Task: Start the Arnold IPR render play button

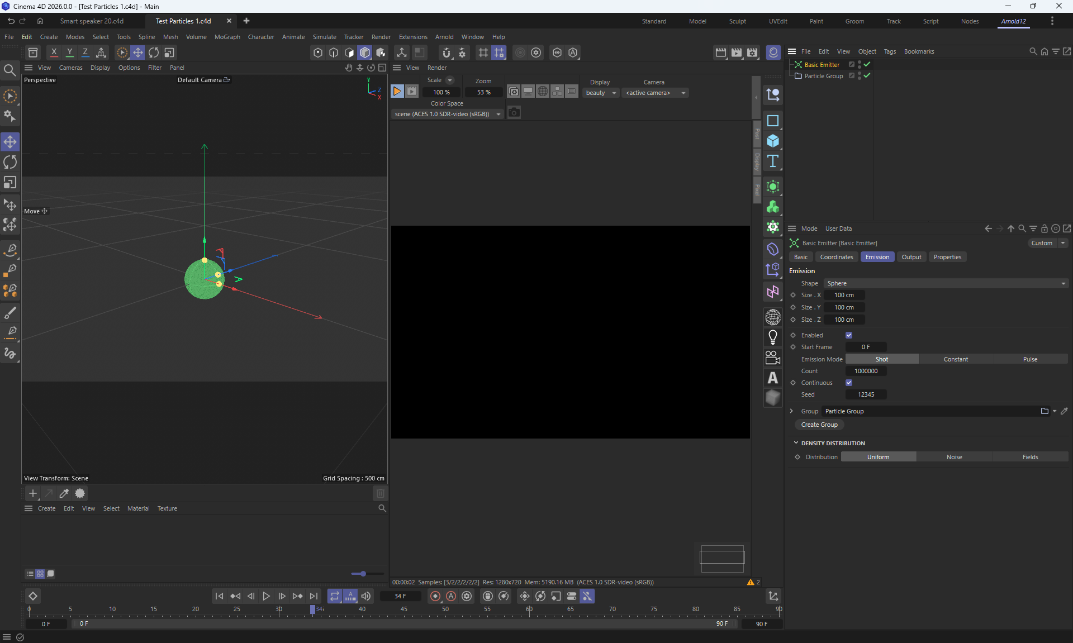Action: coord(397,92)
